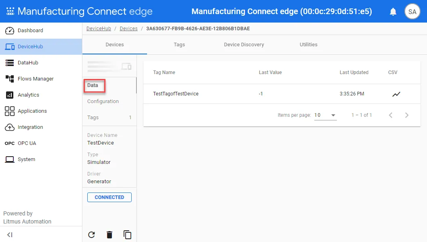Go to the previous page of tags
This screenshot has height=242, width=427.
click(x=391, y=115)
